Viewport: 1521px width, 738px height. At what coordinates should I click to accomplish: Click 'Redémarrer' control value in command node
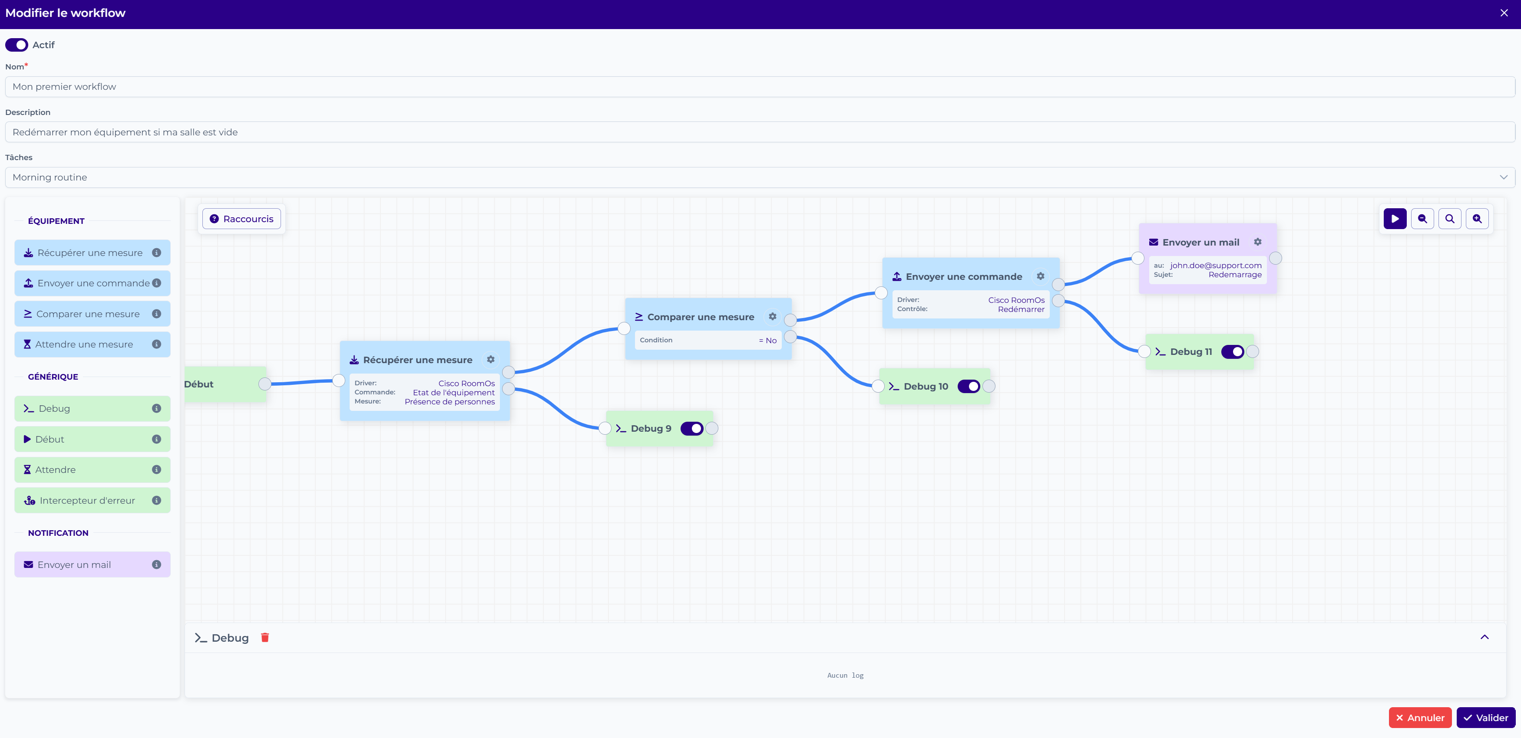(x=1021, y=309)
